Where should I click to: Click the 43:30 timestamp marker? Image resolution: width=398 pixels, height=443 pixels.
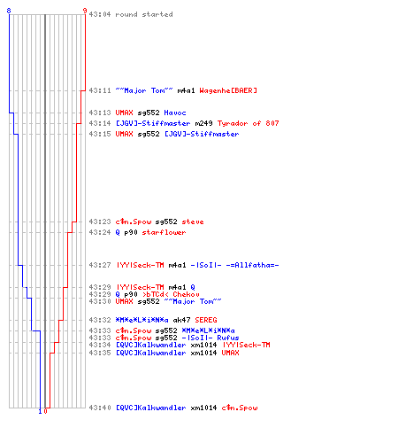point(100,301)
